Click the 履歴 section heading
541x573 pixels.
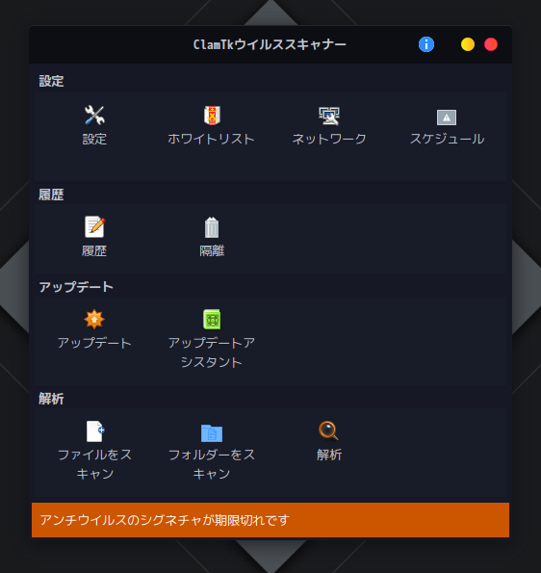(x=51, y=195)
